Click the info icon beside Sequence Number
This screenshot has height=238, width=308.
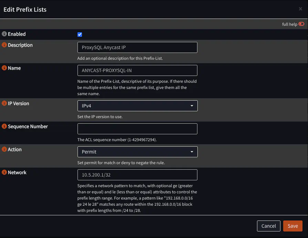4,126
